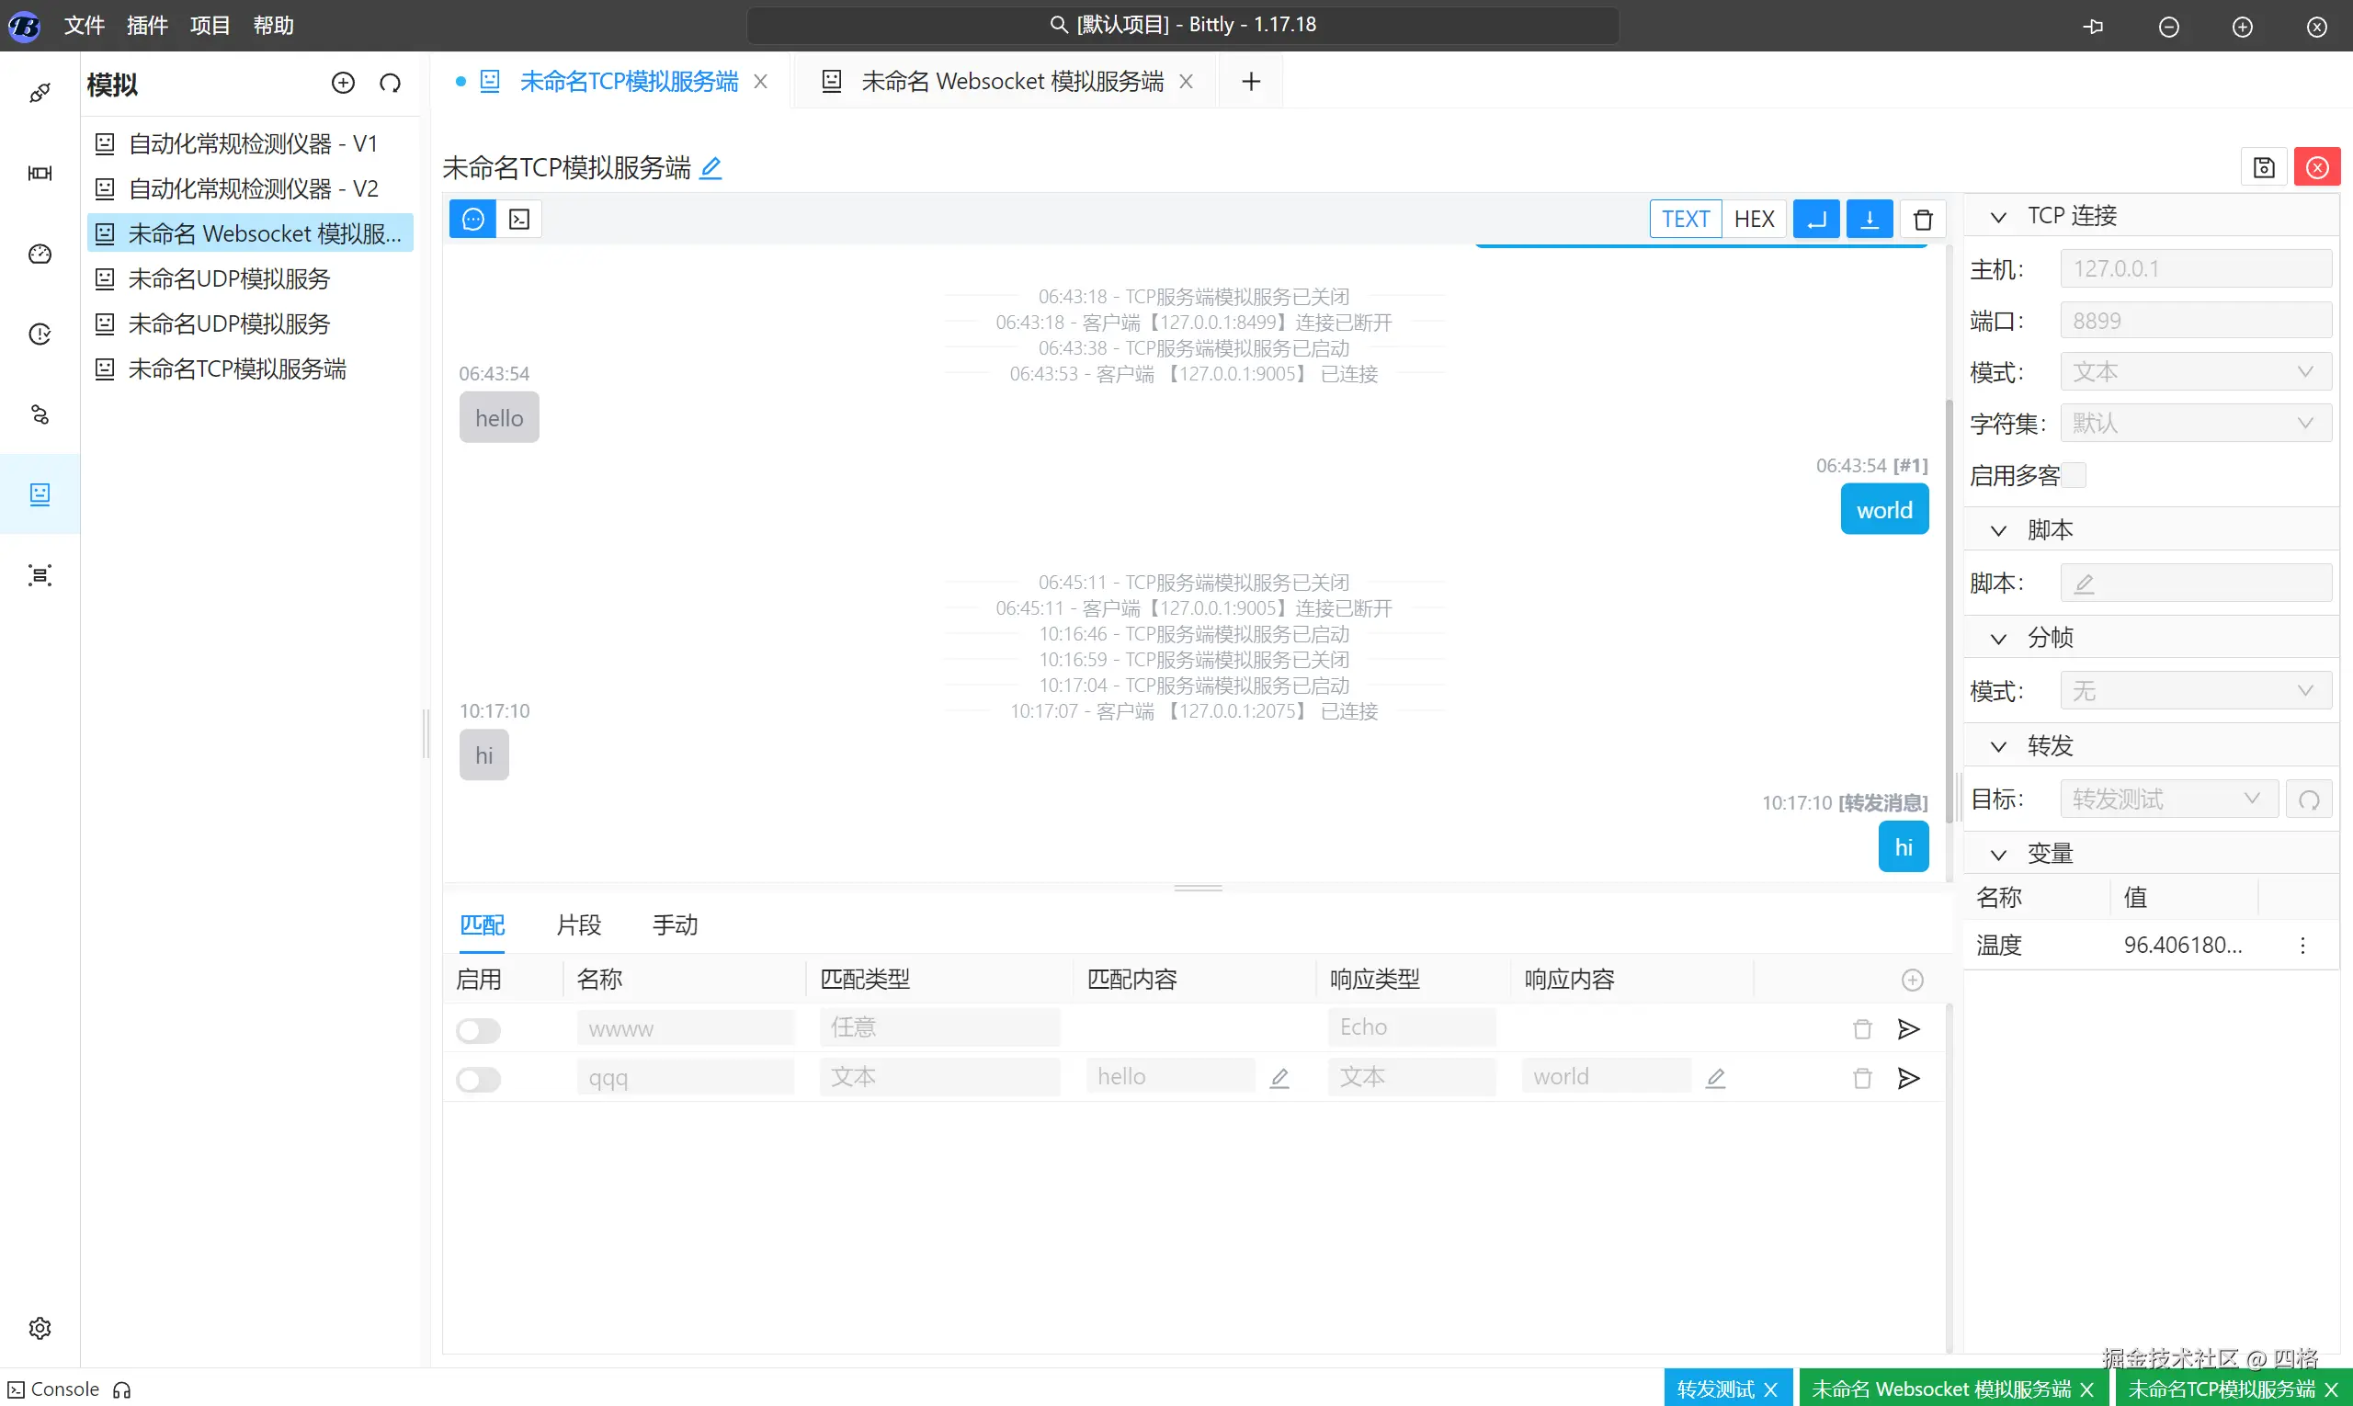2353x1406 pixels.
Task: Check the 启用多客 checkbox
Action: [2074, 475]
